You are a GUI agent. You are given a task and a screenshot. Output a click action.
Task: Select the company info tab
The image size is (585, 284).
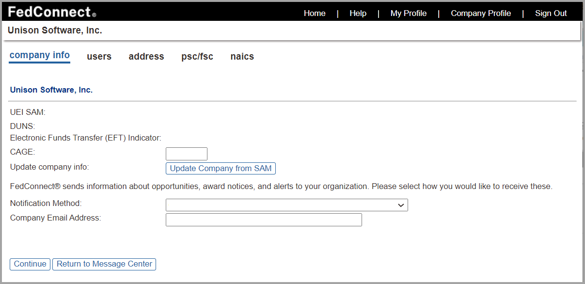(40, 55)
